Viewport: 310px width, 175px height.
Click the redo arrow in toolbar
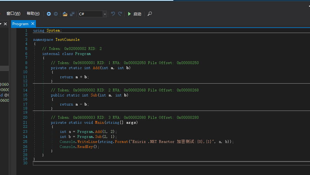(x=120, y=14)
